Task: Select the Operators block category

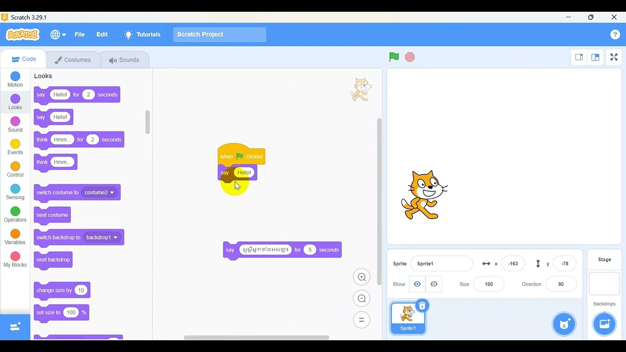Action: coord(15,215)
